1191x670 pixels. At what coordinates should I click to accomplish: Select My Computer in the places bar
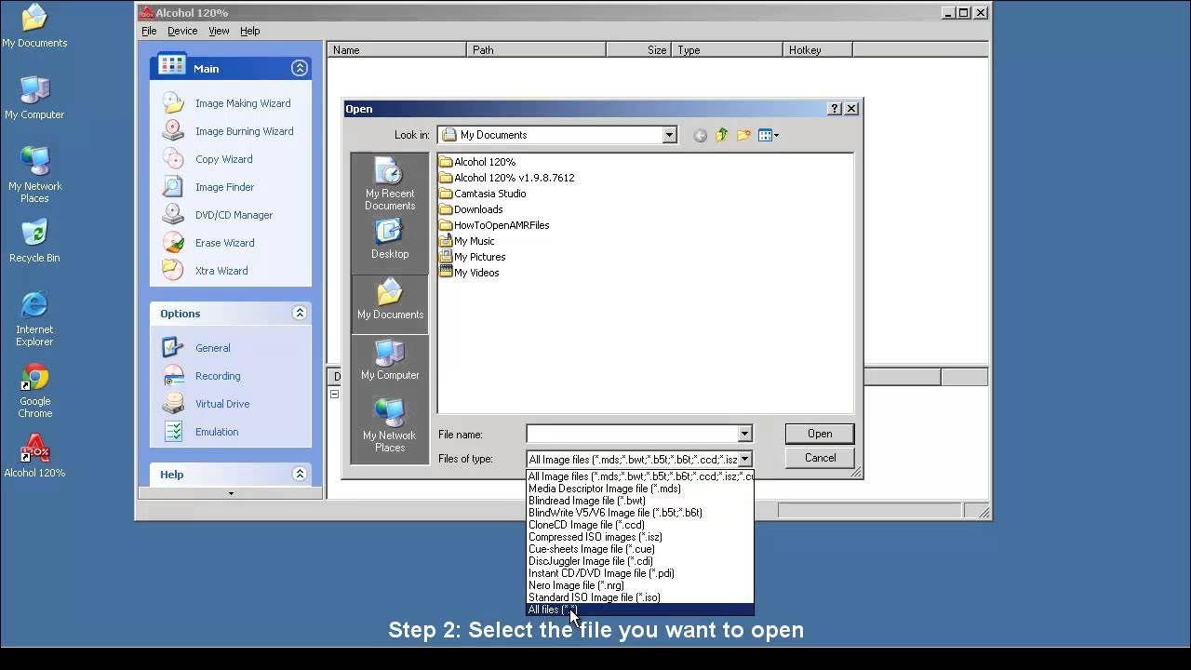(390, 360)
